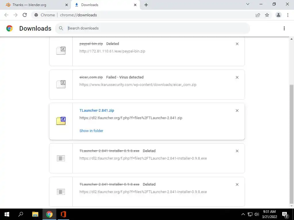Add a new tab with plus button
The image size is (294, 220).
click(146, 5)
